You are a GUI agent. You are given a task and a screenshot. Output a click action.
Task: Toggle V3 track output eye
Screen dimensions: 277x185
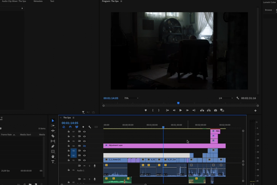[x=84, y=151]
